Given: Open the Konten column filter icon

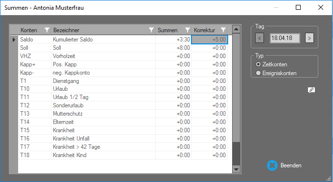Looking at the screenshot, I should pyautogui.click(x=47, y=30).
